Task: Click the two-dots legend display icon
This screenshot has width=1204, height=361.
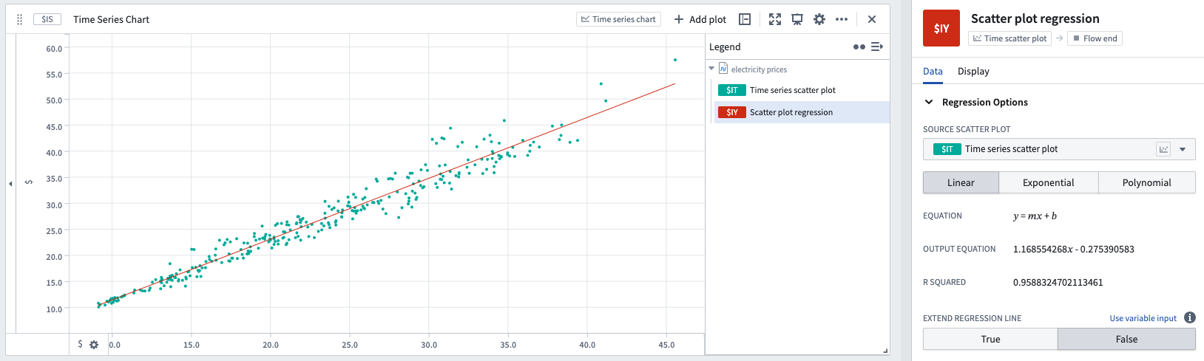Action: point(859,47)
